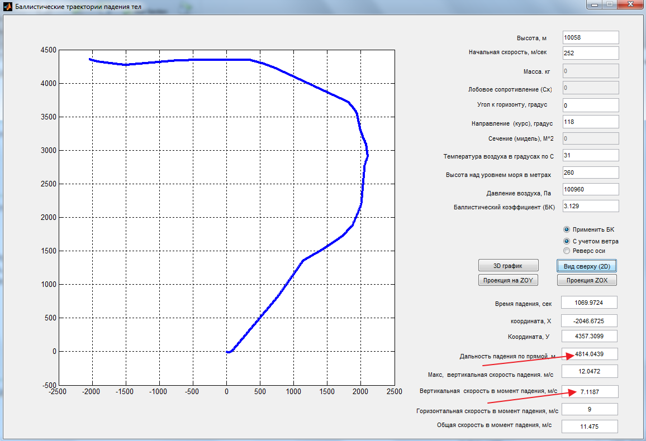This screenshot has width=646, height=441.
Task: Click the 'Общая скорость в момент падения' label
Action: 495,425
